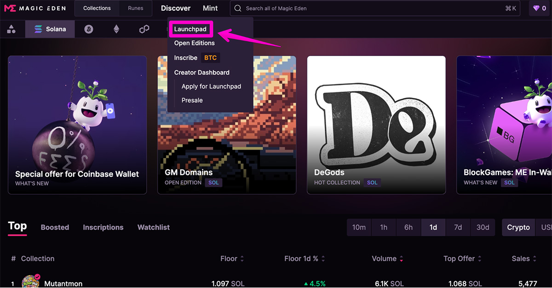Screen dimensions: 552x288
Task: Open the Coinbase Wallet special offer card
Action: pyautogui.click(x=77, y=125)
